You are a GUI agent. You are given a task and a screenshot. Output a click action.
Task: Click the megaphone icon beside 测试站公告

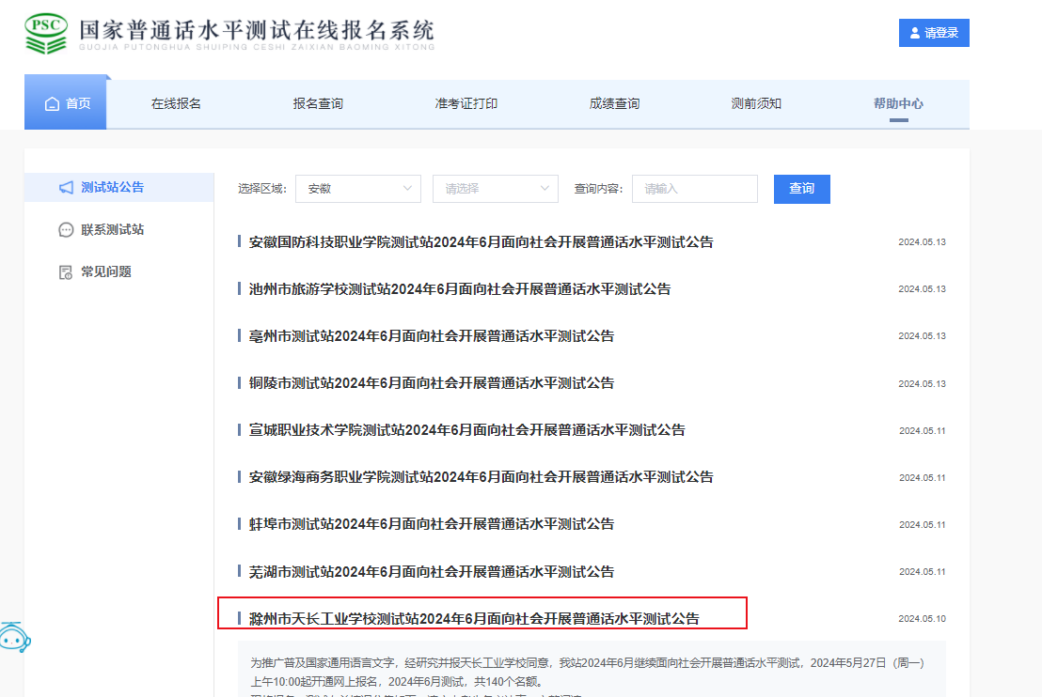tap(66, 188)
